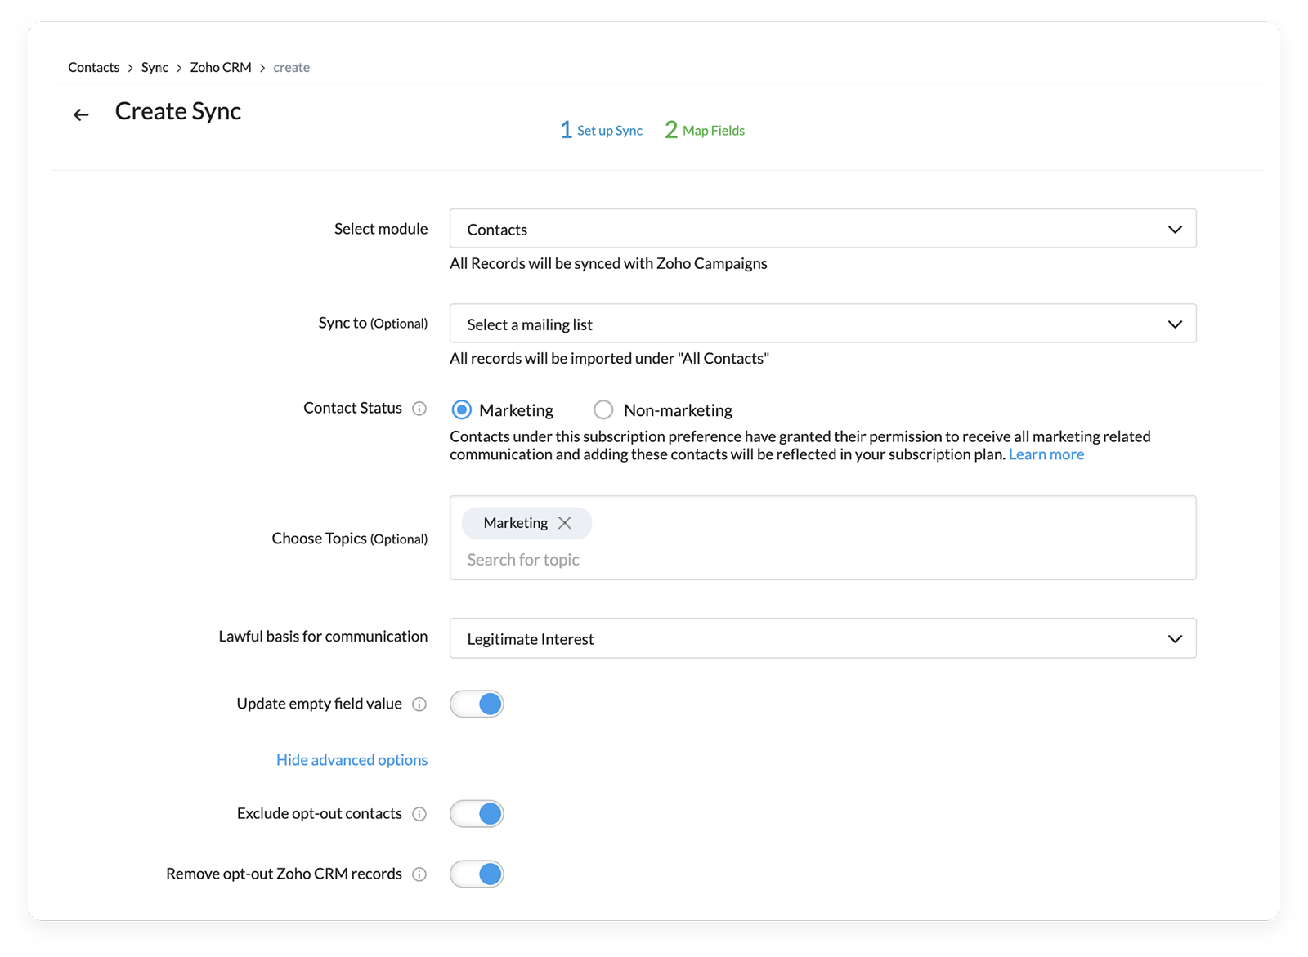Open the Lawful basis for communication dropdown
The height and width of the screenshot is (957, 1308).
tap(822, 638)
